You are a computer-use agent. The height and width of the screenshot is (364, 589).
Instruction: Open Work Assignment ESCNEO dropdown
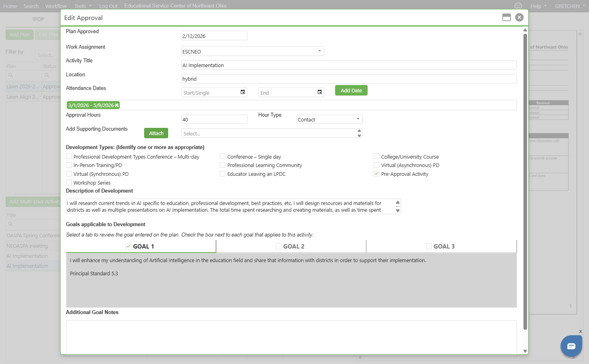coord(253,51)
